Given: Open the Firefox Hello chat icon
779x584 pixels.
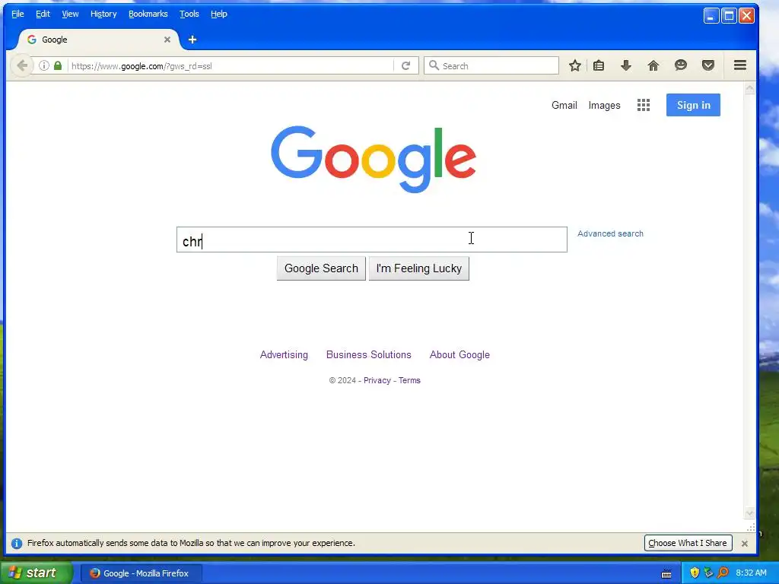Looking at the screenshot, I should click(681, 65).
